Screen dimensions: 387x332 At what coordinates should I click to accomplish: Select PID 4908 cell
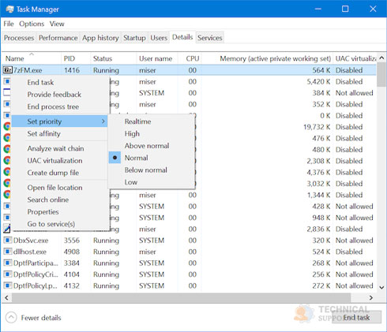71,252
